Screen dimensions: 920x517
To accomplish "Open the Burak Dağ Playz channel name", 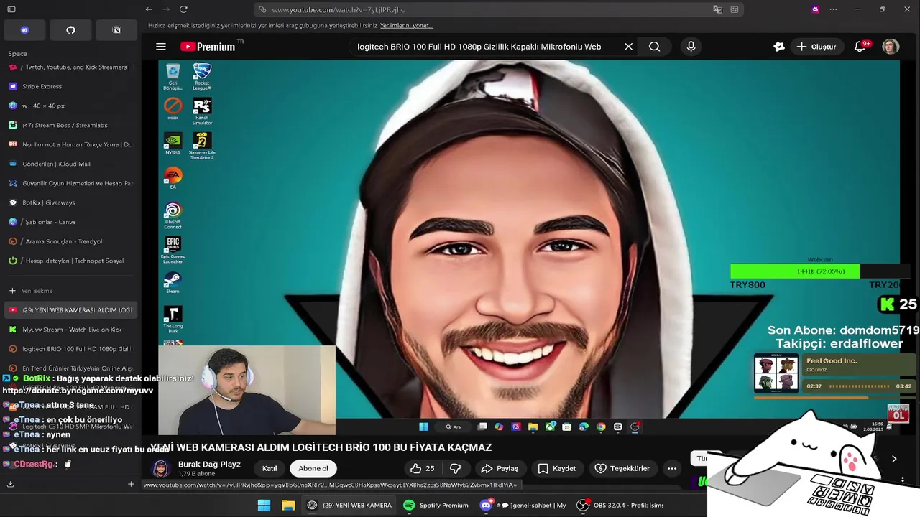I will click(x=209, y=464).
